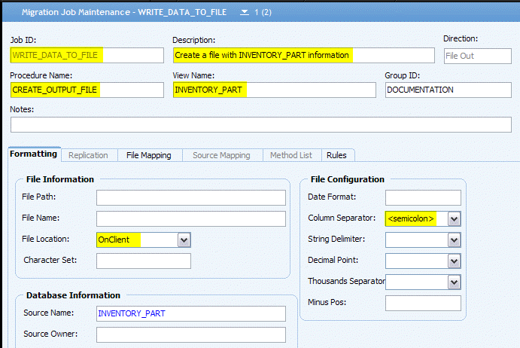Select the Formatting tab
This screenshot has height=348, width=520.
point(34,154)
